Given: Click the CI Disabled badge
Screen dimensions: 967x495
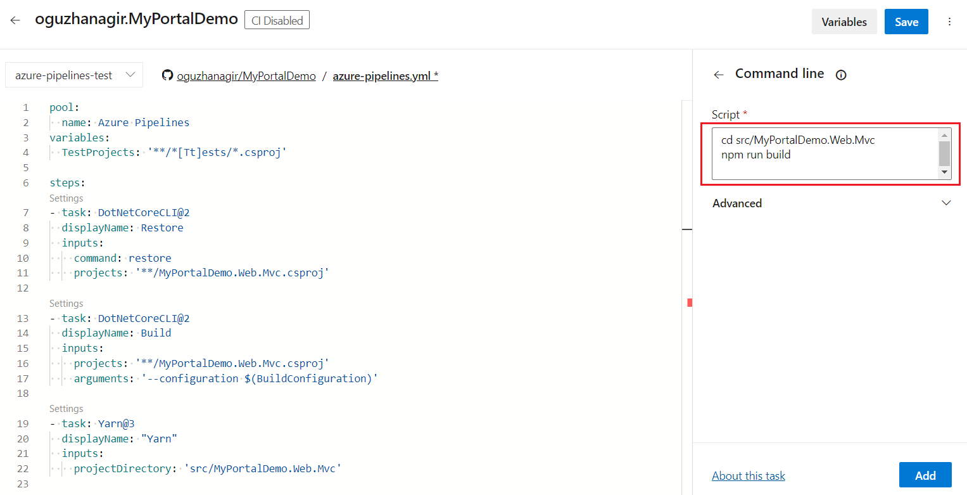Looking at the screenshot, I should click(x=277, y=20).
